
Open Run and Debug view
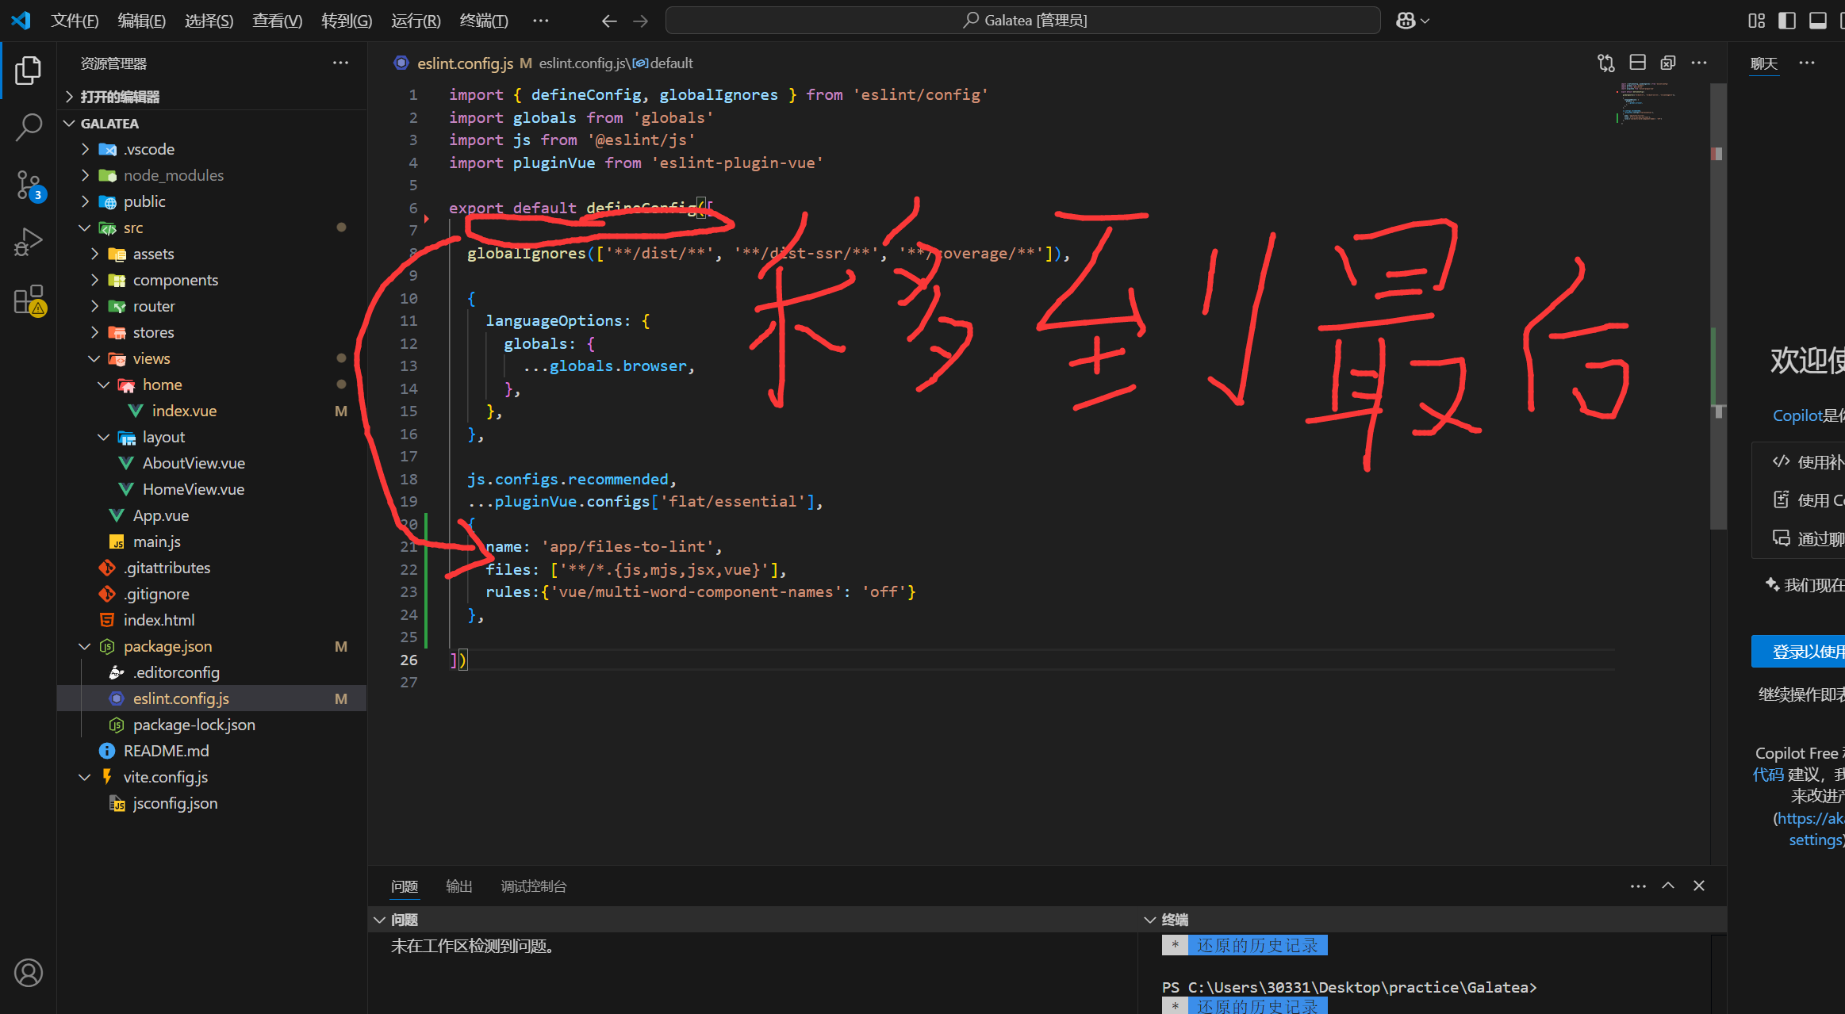(29, 242)
